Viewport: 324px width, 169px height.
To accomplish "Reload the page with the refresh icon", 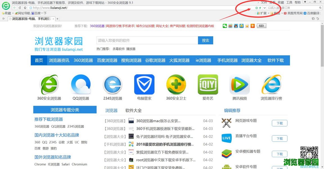I will pos(20,8).
